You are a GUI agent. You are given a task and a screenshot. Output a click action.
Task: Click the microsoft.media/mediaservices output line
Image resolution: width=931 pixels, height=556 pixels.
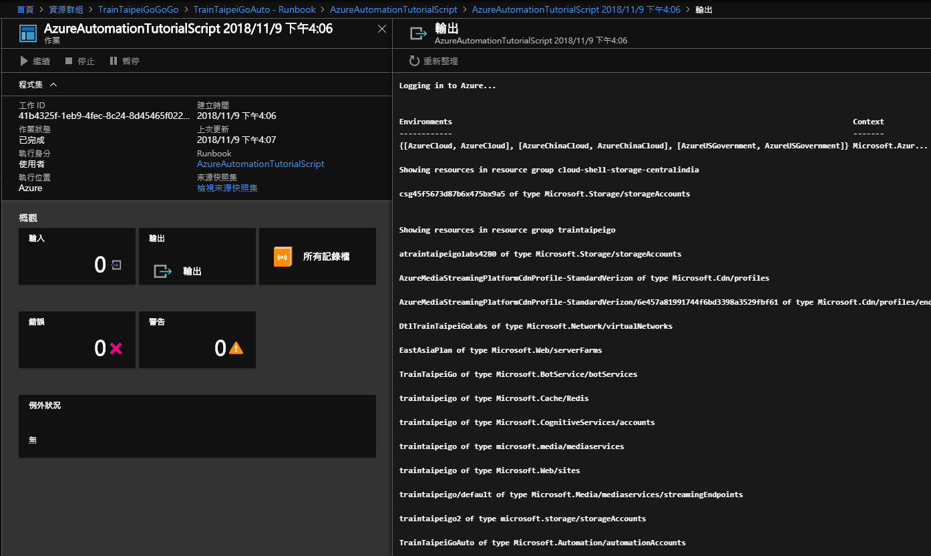pos(512,446)
